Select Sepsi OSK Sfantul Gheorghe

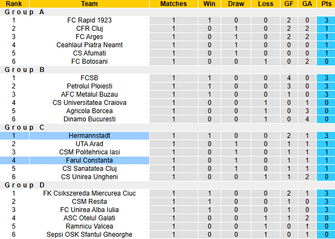[x=89, y=235]
